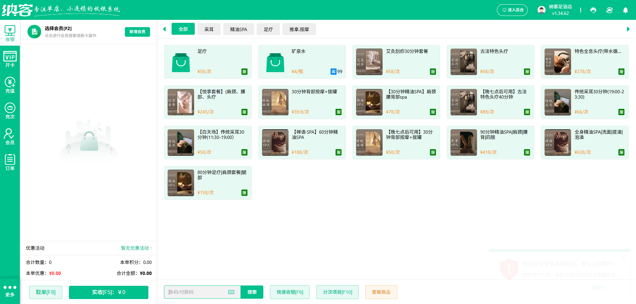Select the 艾灸刮痧30分钟套餐 thumbnail

[369, 62]
